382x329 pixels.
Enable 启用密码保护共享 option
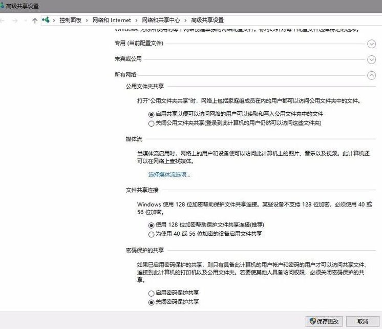click(151, 293)
